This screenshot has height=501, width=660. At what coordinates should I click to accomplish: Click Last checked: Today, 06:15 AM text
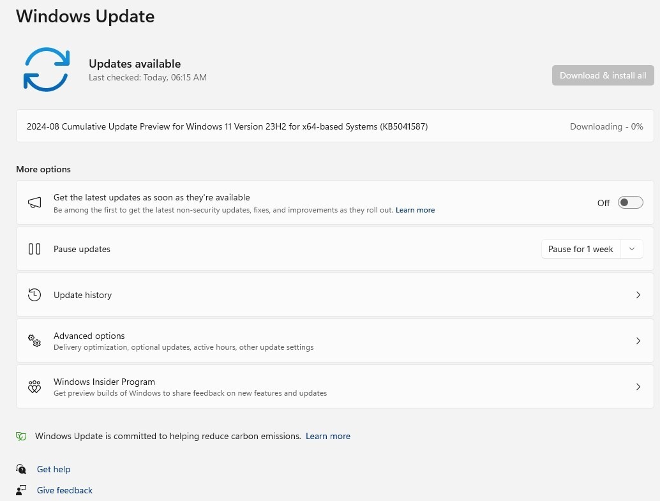[x=147, y=77]
